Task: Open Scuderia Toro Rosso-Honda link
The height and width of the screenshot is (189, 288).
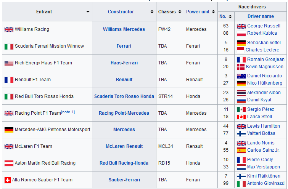Action: pyautogui.click(x=124, y=96)
